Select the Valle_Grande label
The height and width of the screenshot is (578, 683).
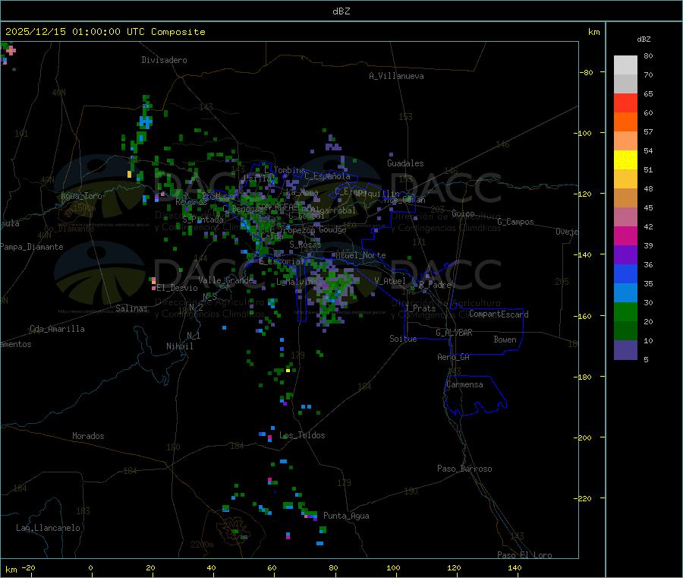[225, 280]
